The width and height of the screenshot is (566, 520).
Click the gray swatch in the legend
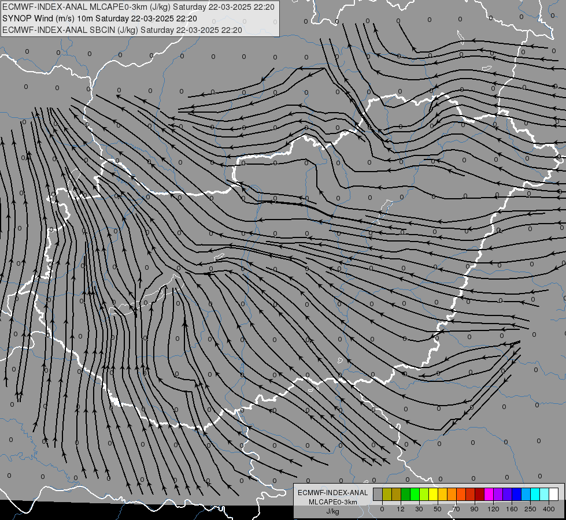(378, 495)
